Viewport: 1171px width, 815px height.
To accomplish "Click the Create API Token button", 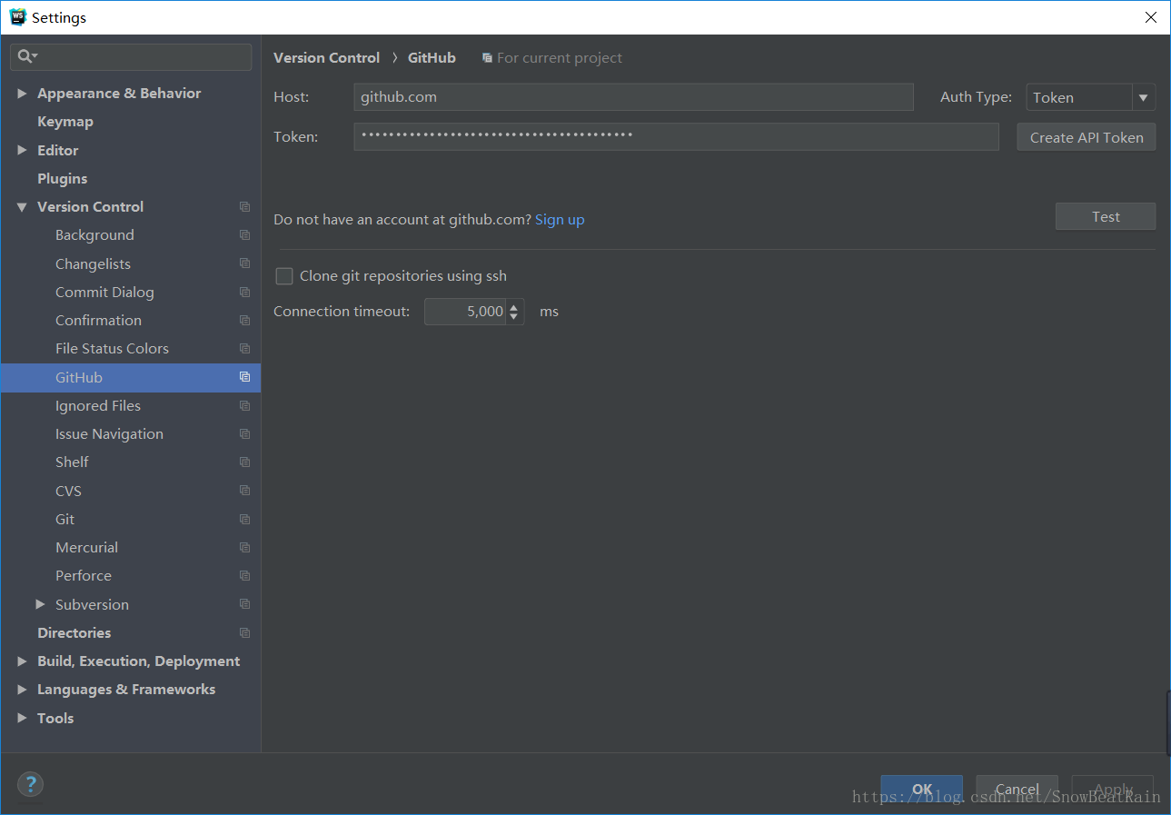I will tap(1087, 137).
